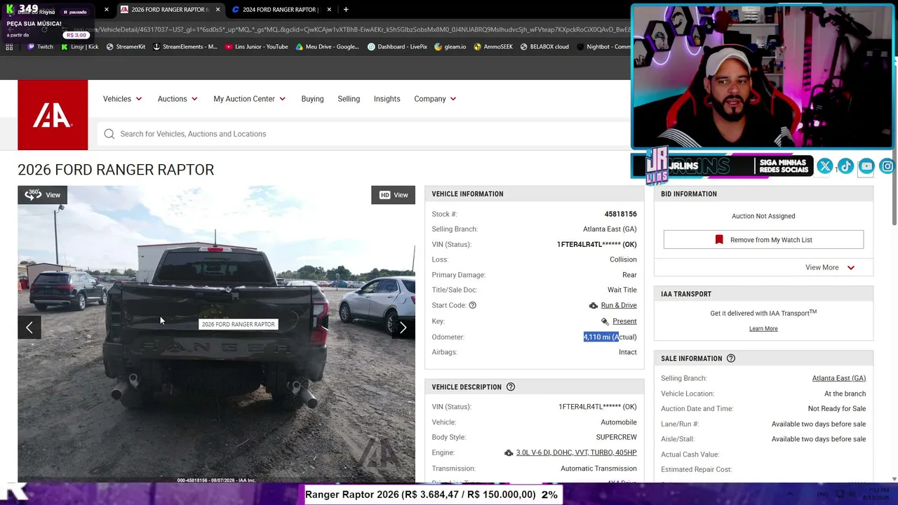
Task: Open the Nightbot bookmark
Action: tap(603, 47)
